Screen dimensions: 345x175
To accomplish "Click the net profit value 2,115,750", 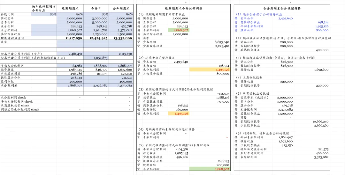I will point(125,54).
